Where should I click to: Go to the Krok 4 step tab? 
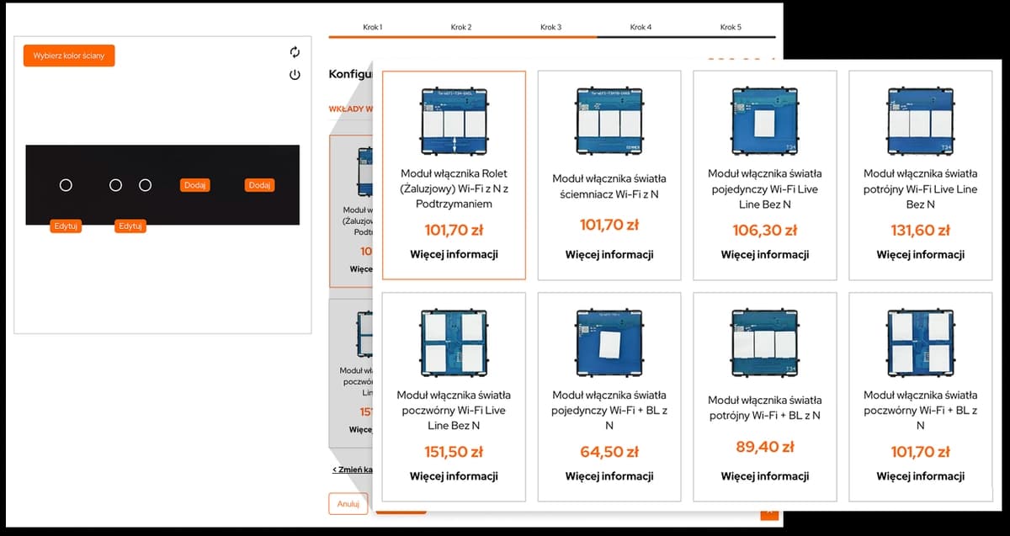(641, 27)
